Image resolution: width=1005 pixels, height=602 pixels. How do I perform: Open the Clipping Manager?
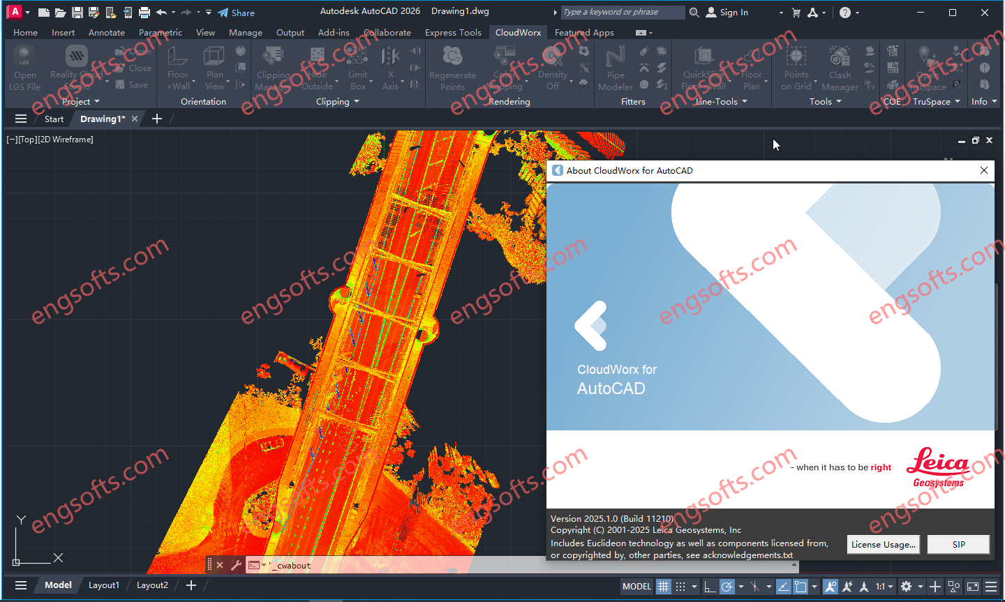pos(273,68)
